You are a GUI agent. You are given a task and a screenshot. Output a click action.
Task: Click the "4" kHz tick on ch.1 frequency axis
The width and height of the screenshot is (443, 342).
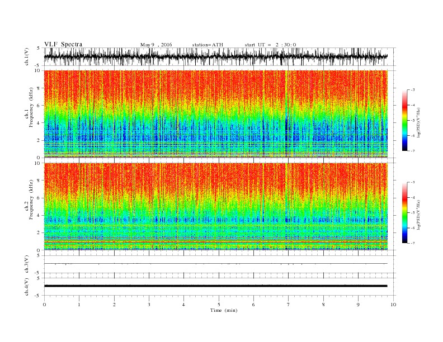(39, 123)
